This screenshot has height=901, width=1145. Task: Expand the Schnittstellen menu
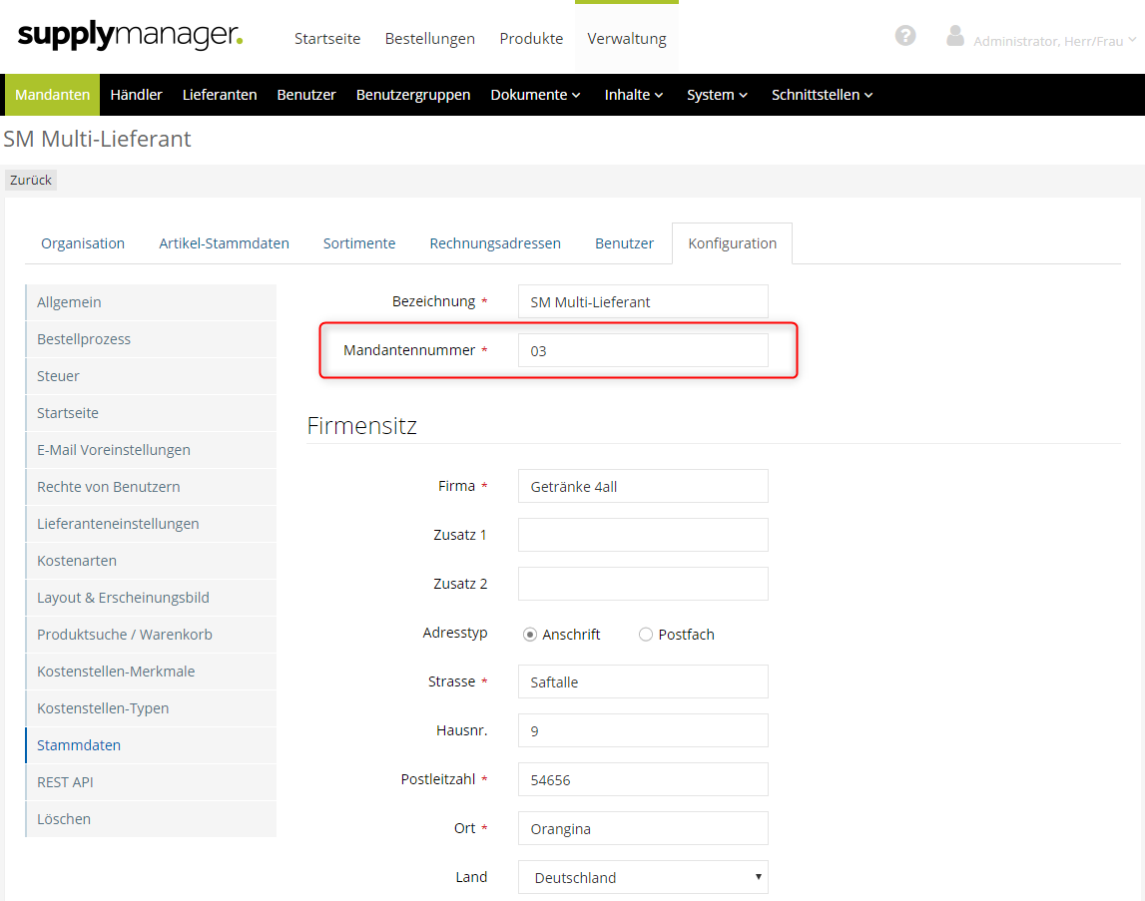click(x=822, y=95)
